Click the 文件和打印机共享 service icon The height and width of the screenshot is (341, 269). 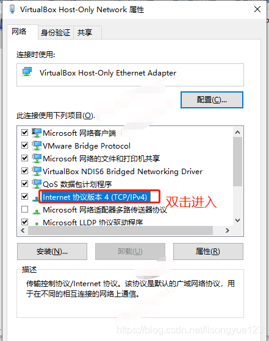[x=37, y=158]
